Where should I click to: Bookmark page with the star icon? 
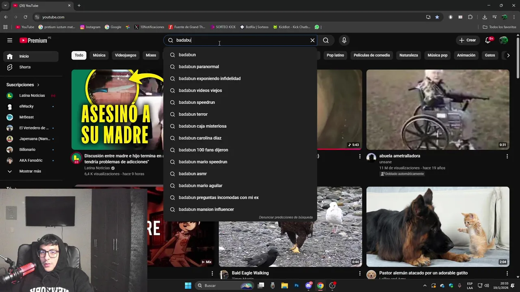pyautogui.click(x=437, y=17)
